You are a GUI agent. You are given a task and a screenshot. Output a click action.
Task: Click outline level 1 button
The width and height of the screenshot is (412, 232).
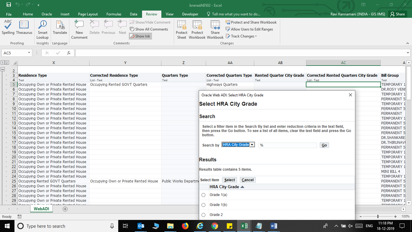(x=3, y=63)
